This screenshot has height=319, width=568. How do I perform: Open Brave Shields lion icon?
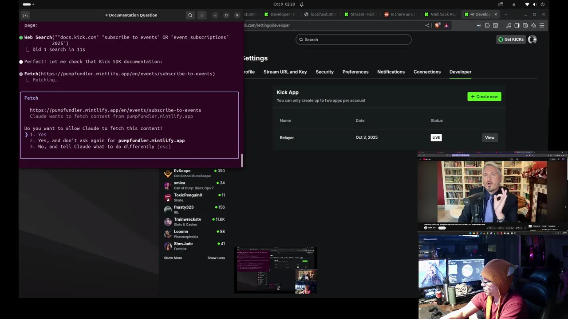click(438, 25)
